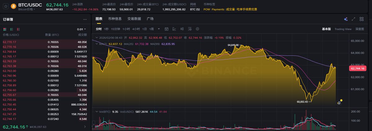The height and width of the screenshot is (131, 372).
Task: Select the 1周 interval
Action: coord(151,29)
